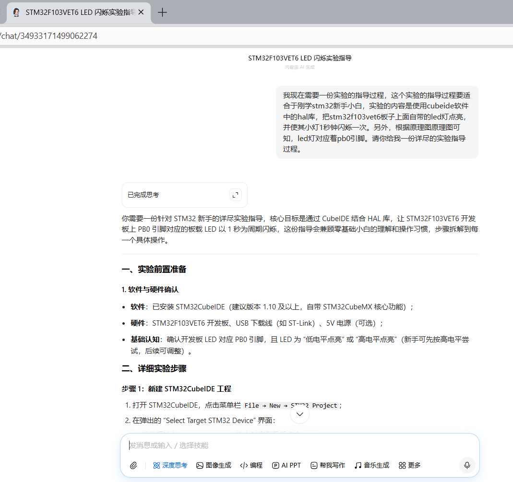Click the File → New code snippet
This screenshot has width=513, height=482.
point(291,405)
